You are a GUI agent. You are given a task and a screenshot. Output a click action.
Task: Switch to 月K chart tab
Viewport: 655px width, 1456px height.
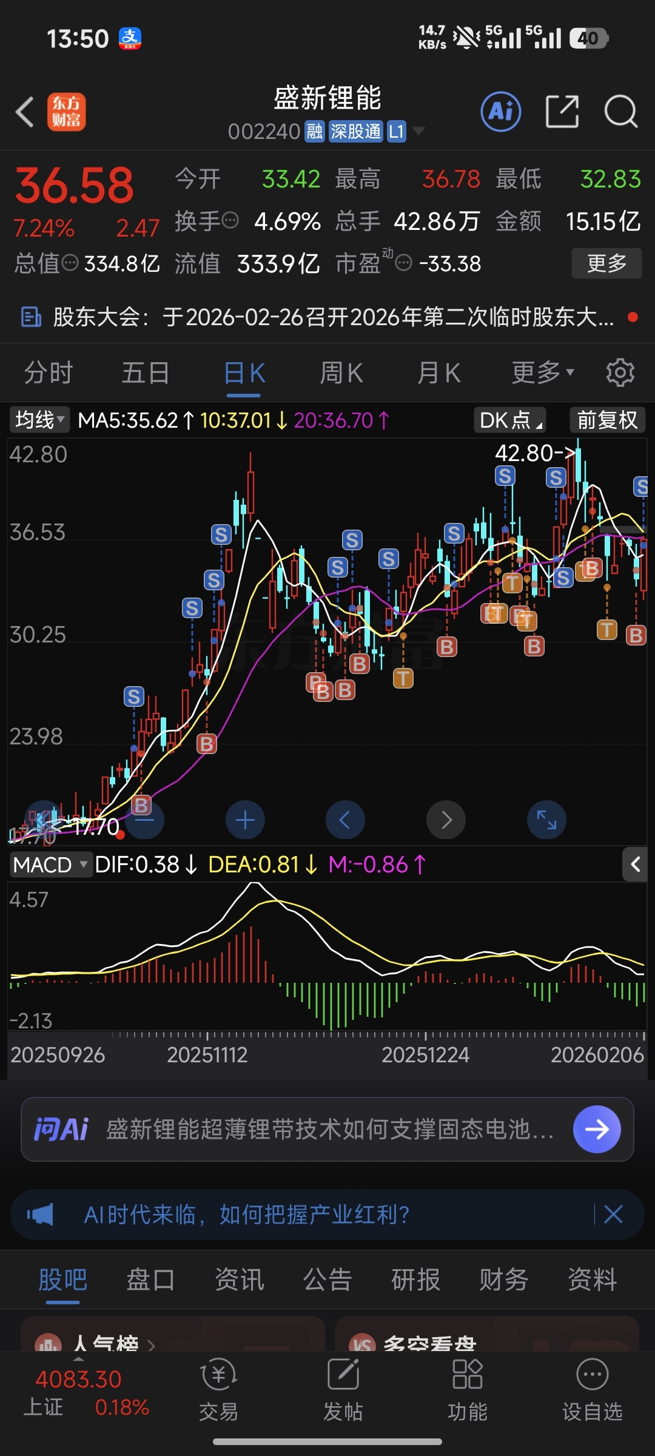tap(439, 372)
